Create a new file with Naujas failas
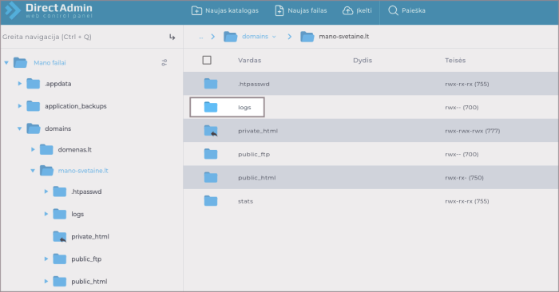The width and height of the screenshot is (559, 292). [301, 10]
